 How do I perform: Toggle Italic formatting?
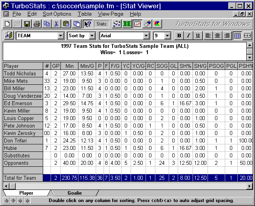(x=188, y=36)
